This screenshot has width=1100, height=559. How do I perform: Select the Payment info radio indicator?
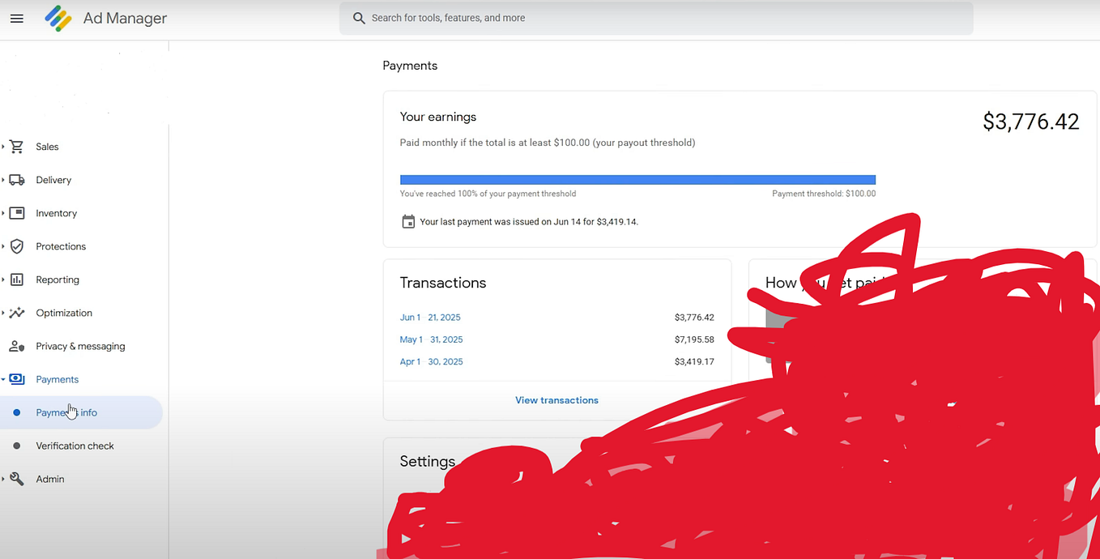tap(17, 412)
